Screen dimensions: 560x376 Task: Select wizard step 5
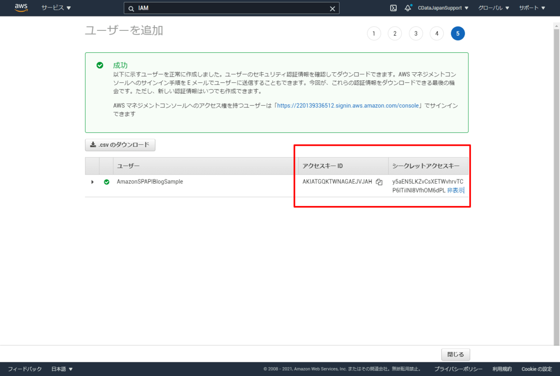[x=458, y=33]
